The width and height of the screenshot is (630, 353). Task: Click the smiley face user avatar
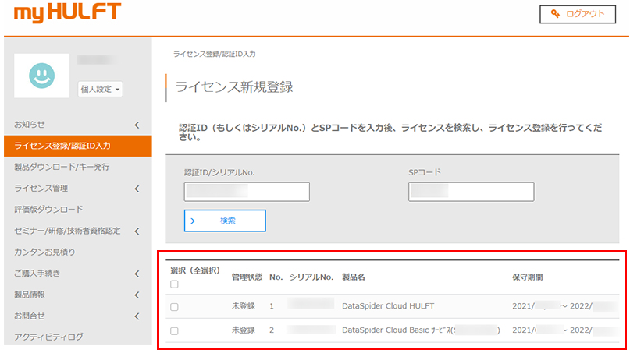click(x=41, y=76)
